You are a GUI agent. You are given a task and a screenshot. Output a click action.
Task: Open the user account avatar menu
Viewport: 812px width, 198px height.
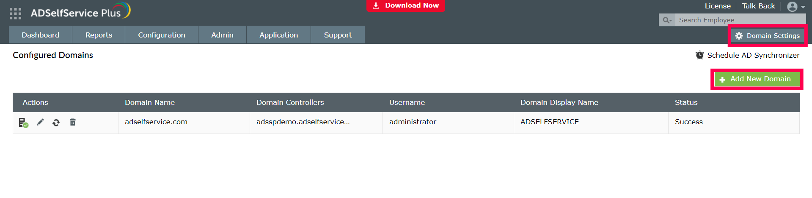[x=796, y=7]
